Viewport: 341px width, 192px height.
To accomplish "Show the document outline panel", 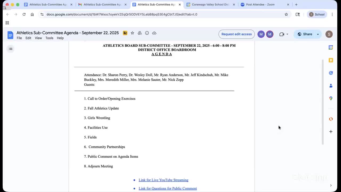I will [10, 49].
